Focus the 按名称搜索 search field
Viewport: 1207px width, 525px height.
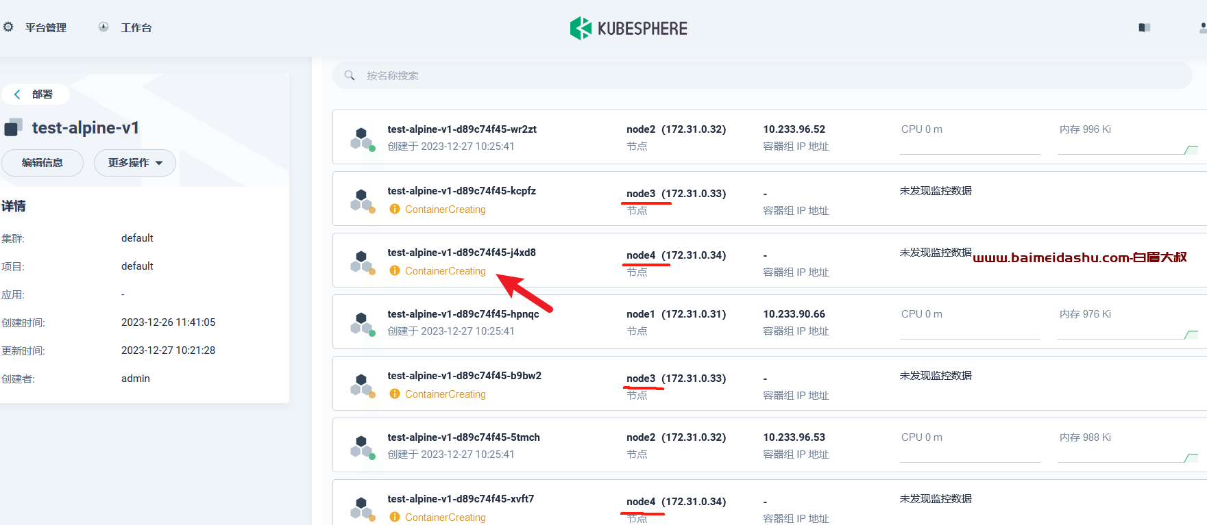[762, 75]
